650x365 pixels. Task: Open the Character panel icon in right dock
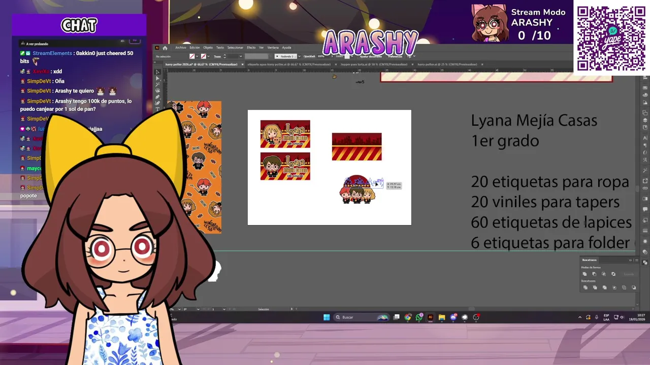click(645, 137)
